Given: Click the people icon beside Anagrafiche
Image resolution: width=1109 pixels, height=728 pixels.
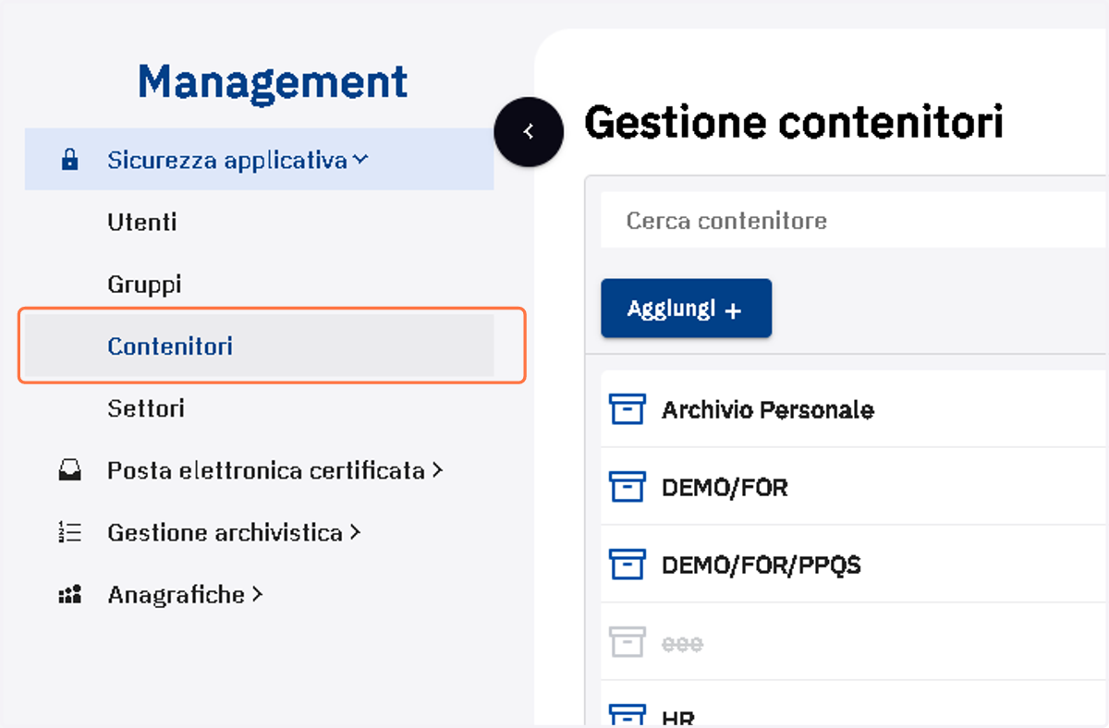Looking at the screenshot, I should coord(69,595).
